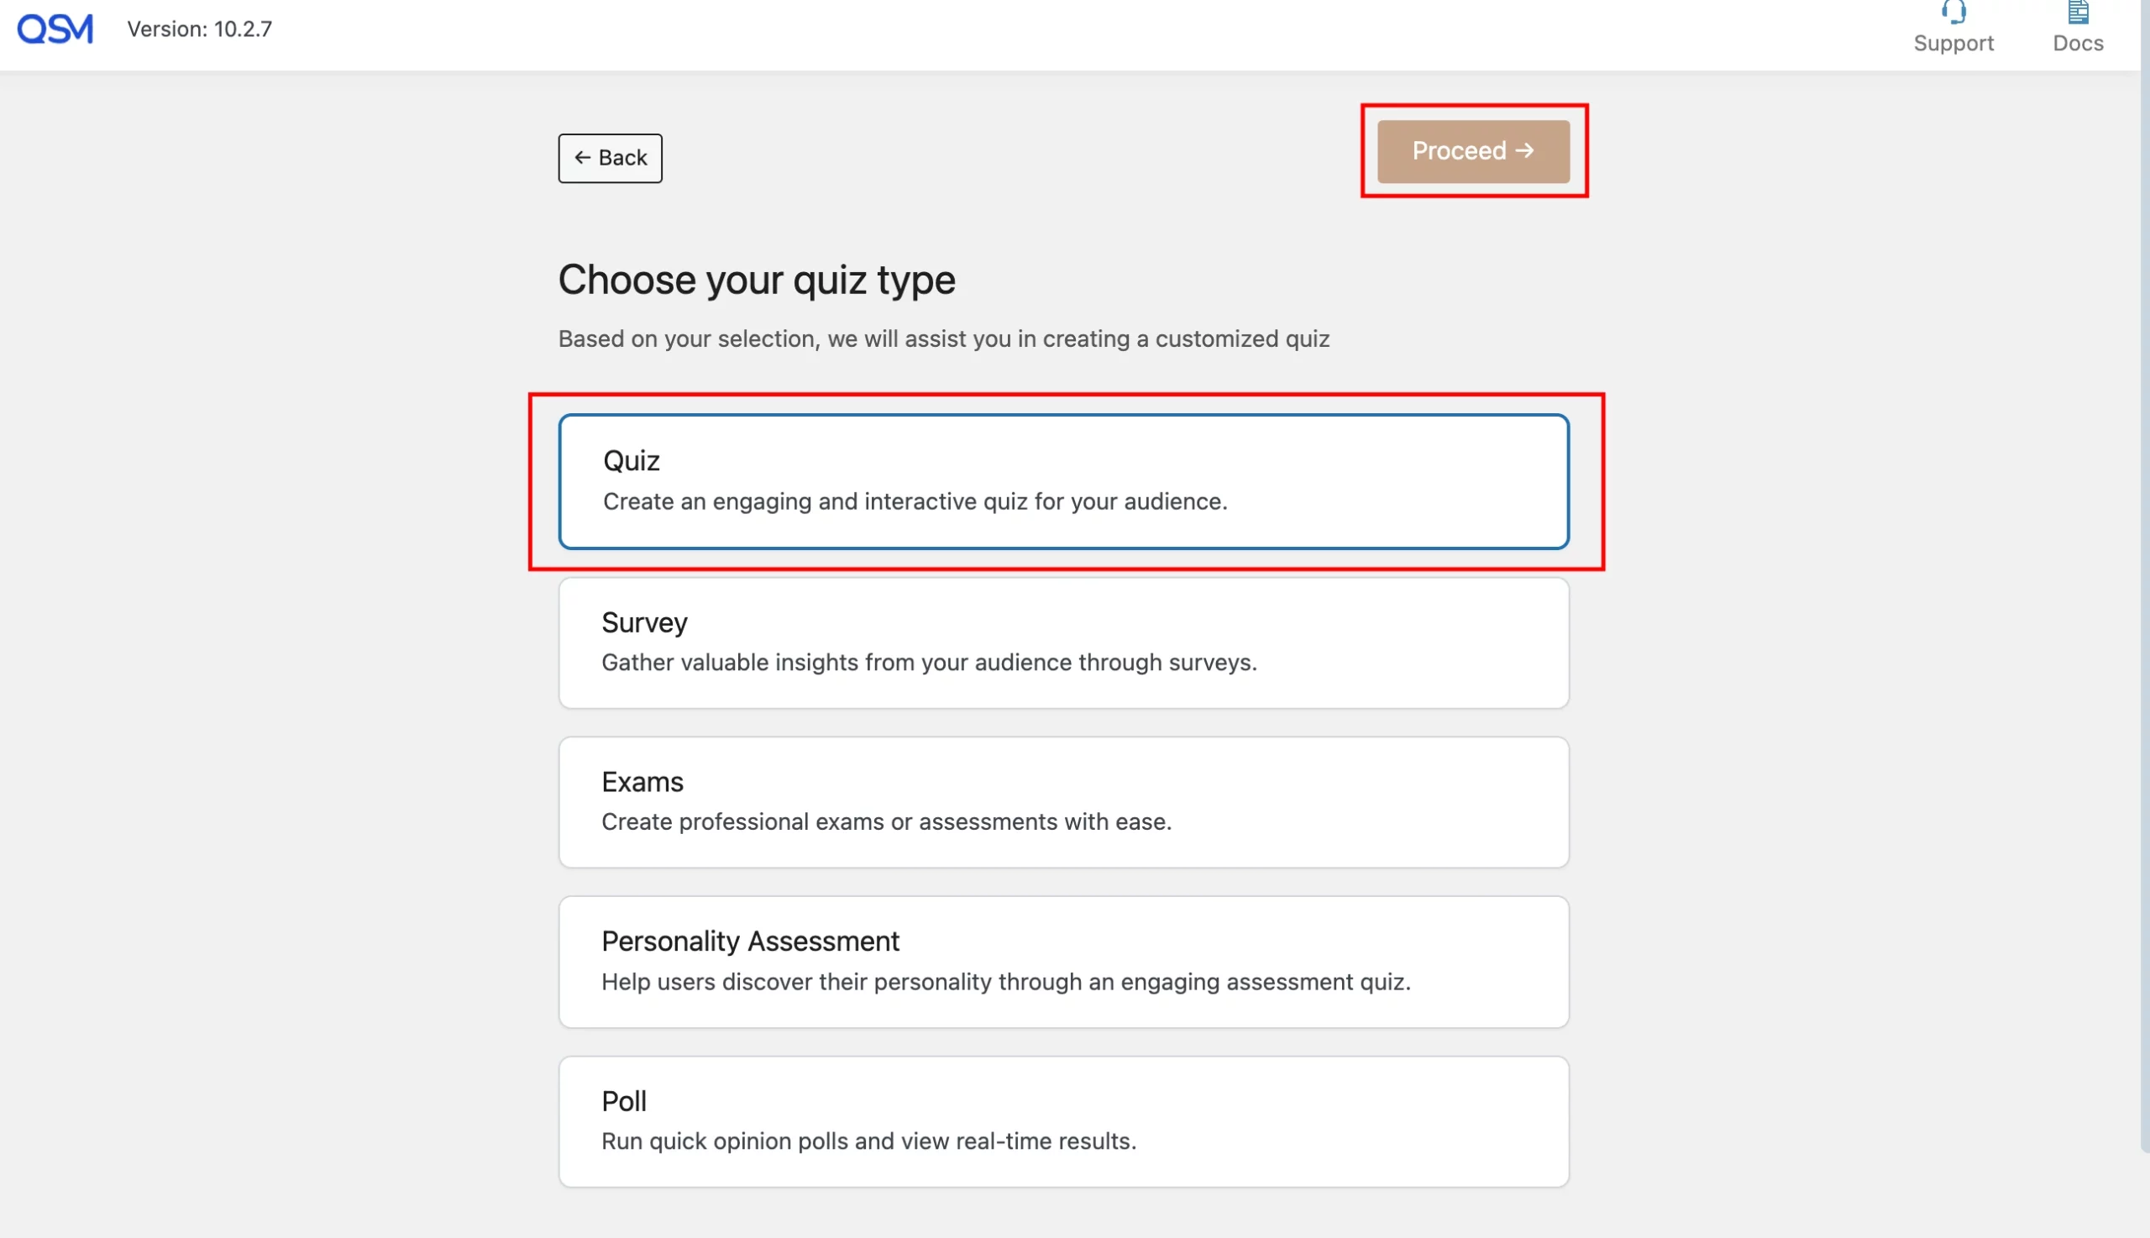Image resolution: width=2150 pixels, height=1238 pixels.
Task: Click the Support text label
Action: pyautogui.click(x=1953, y=43)
